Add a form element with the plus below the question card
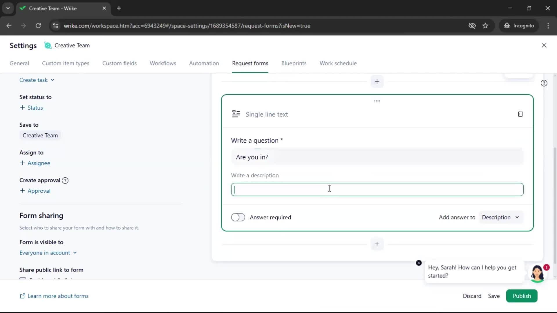 coord(377,244)
